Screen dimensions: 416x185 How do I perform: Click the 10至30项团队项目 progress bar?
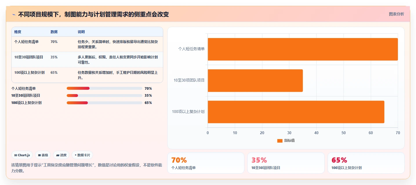click(104, 96)
